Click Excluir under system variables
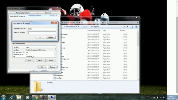The image size is (178, 100). click(x=51, y=61)
